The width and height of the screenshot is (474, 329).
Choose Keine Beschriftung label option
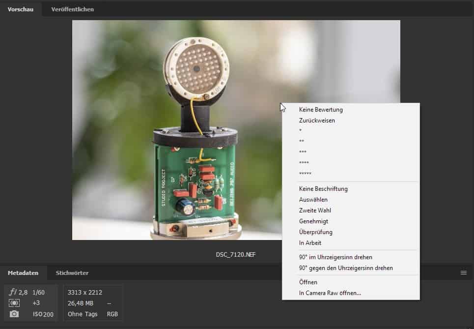(323, 189)
